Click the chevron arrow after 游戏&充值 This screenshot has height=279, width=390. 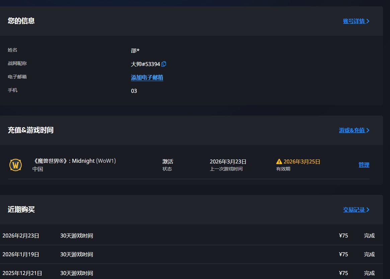(x=368, y=130)
